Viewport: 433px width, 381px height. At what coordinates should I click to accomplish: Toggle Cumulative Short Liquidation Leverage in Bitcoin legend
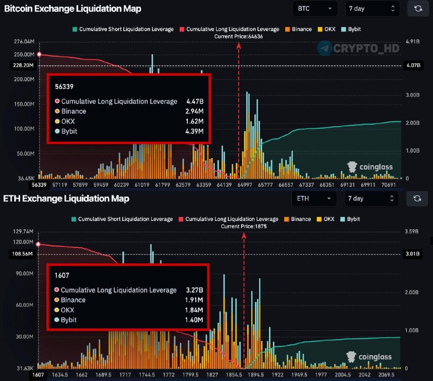tap(123, 29)
